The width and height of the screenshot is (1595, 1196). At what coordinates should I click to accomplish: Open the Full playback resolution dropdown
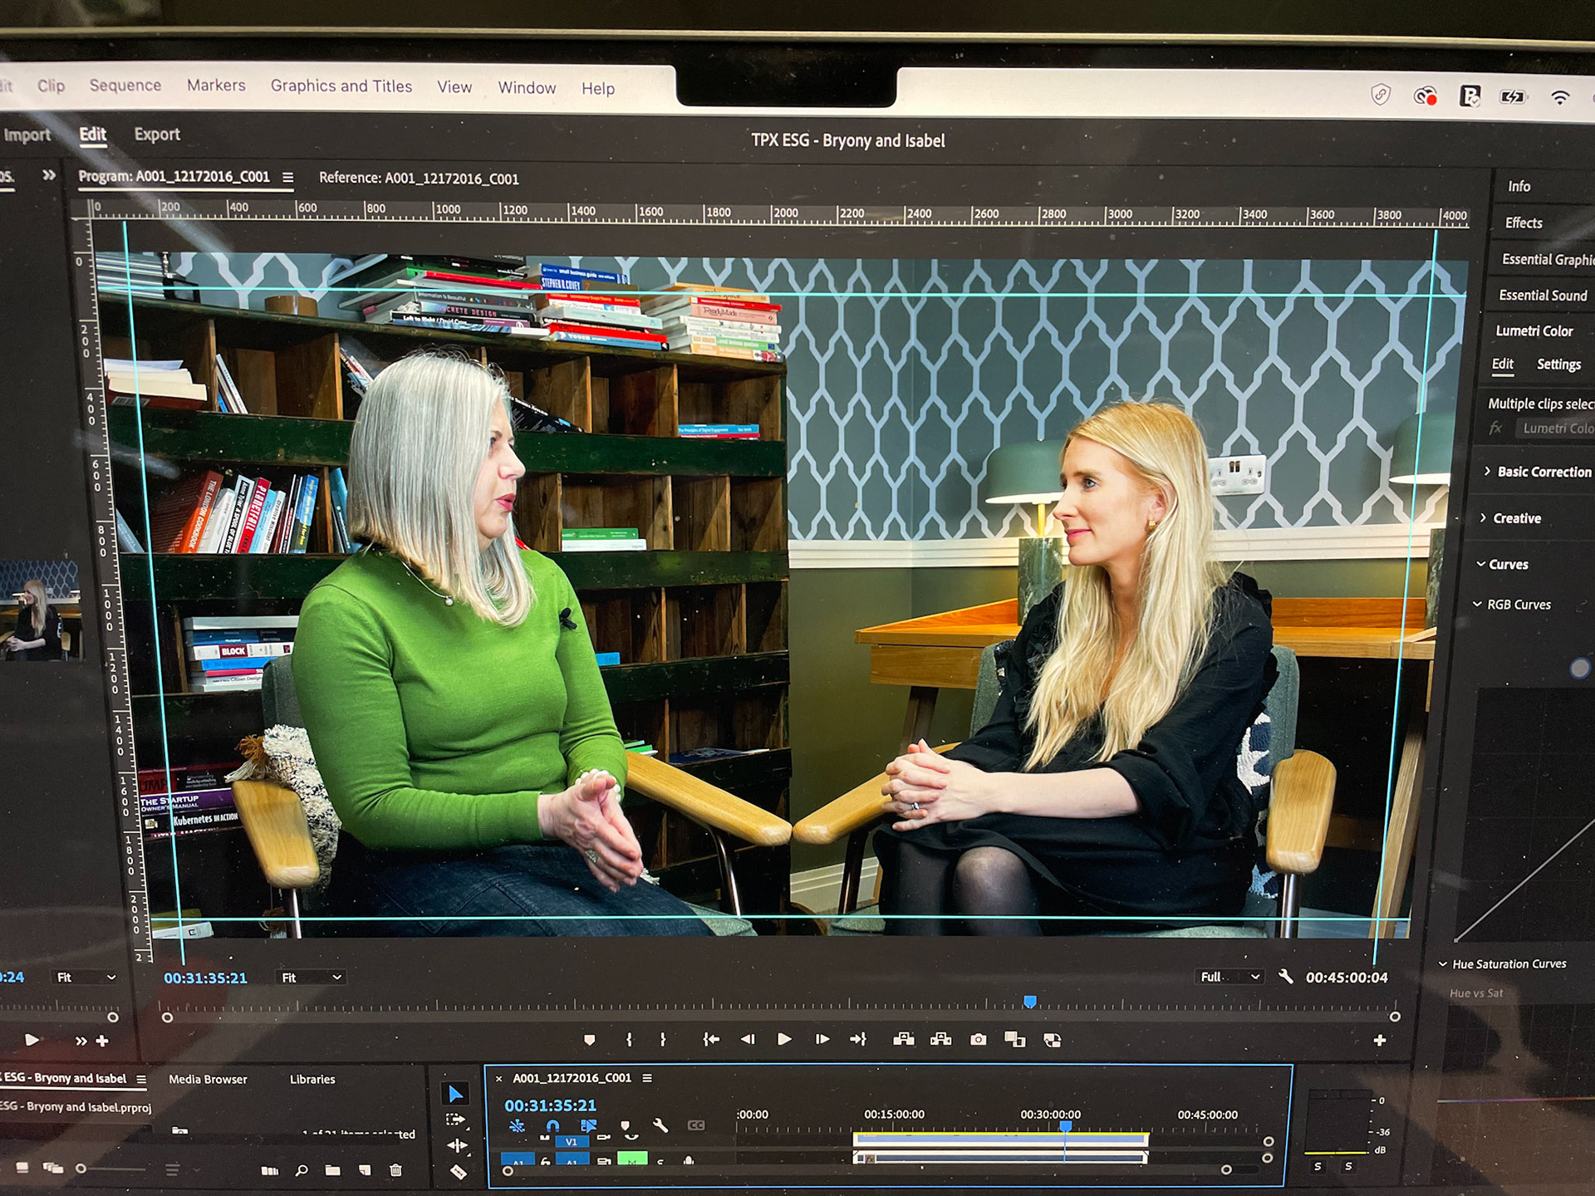[x=1230, y=977]
